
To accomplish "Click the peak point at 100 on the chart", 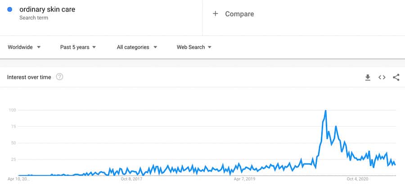I will (x=325, y=110).
